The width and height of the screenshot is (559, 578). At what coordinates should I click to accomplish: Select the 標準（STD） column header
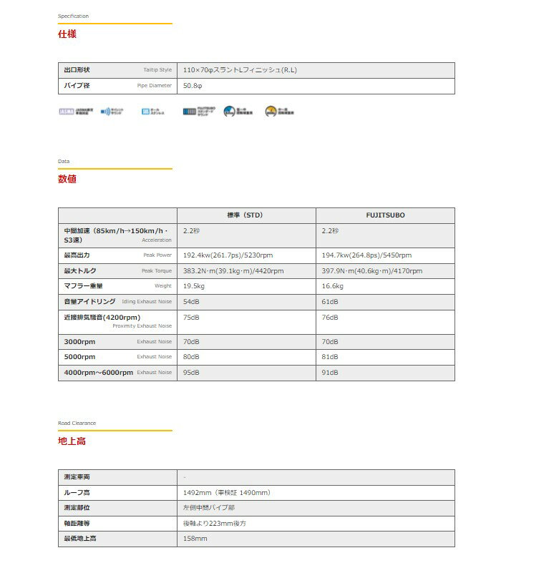(246, 215)
